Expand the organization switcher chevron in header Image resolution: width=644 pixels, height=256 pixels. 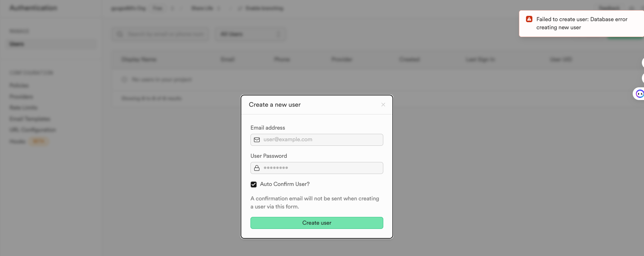(x=172, y=8)
